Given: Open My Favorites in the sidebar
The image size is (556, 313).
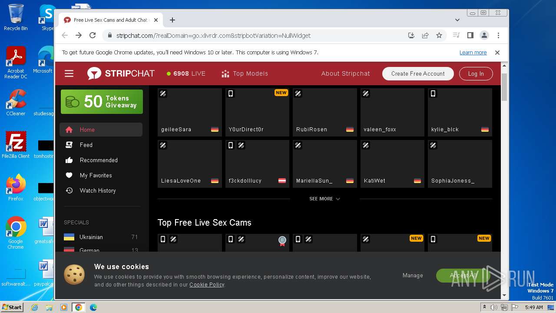Looking at the screenshot, I should [101, 175].
